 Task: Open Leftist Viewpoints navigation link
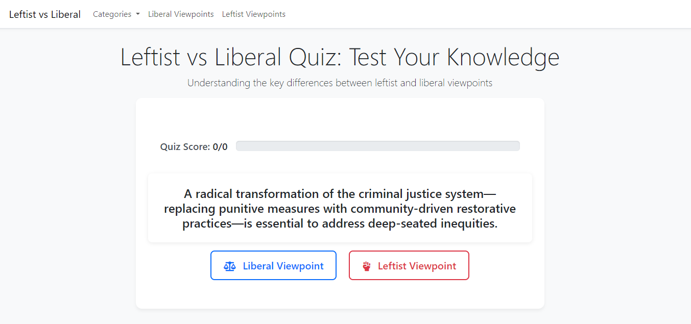pos(254,14)
